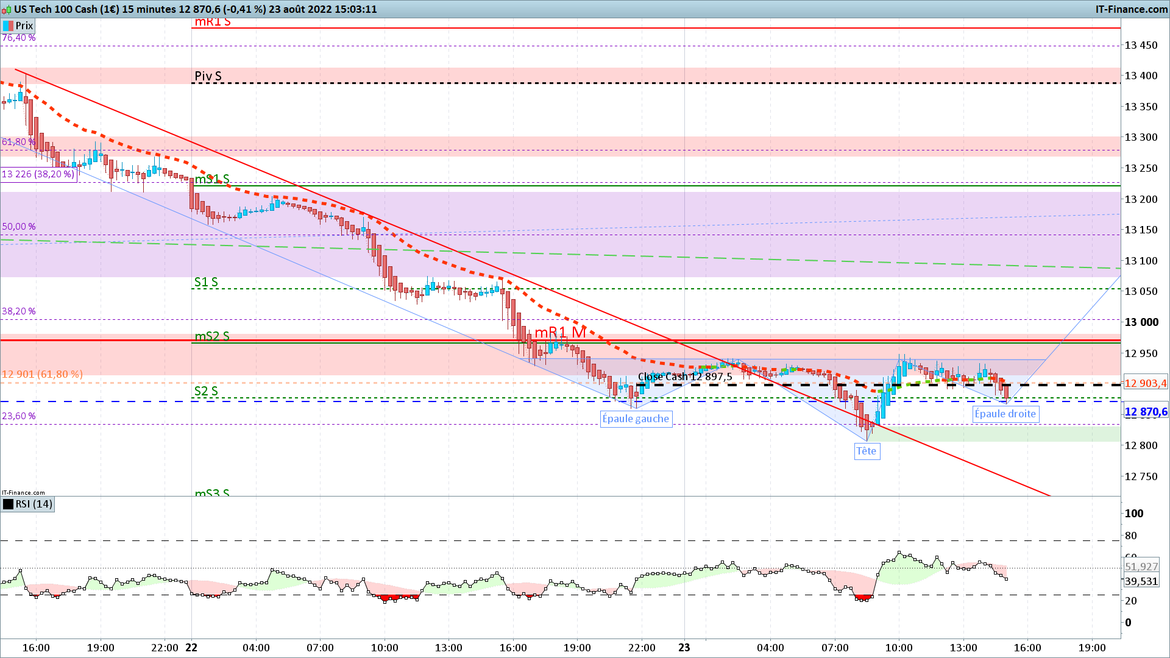Click the 12 903,4 red price tag
Image resolution: width=1170 pixels, height=658 pixels.
1145,383
